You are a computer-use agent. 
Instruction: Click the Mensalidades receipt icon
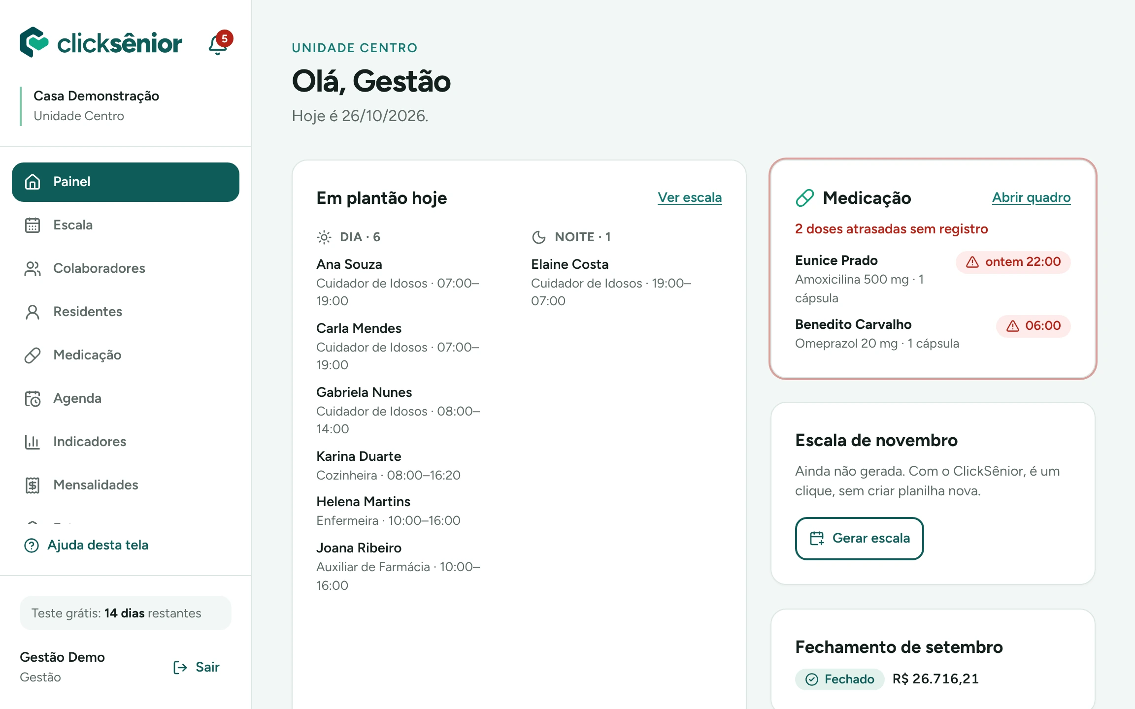(33, 485)
